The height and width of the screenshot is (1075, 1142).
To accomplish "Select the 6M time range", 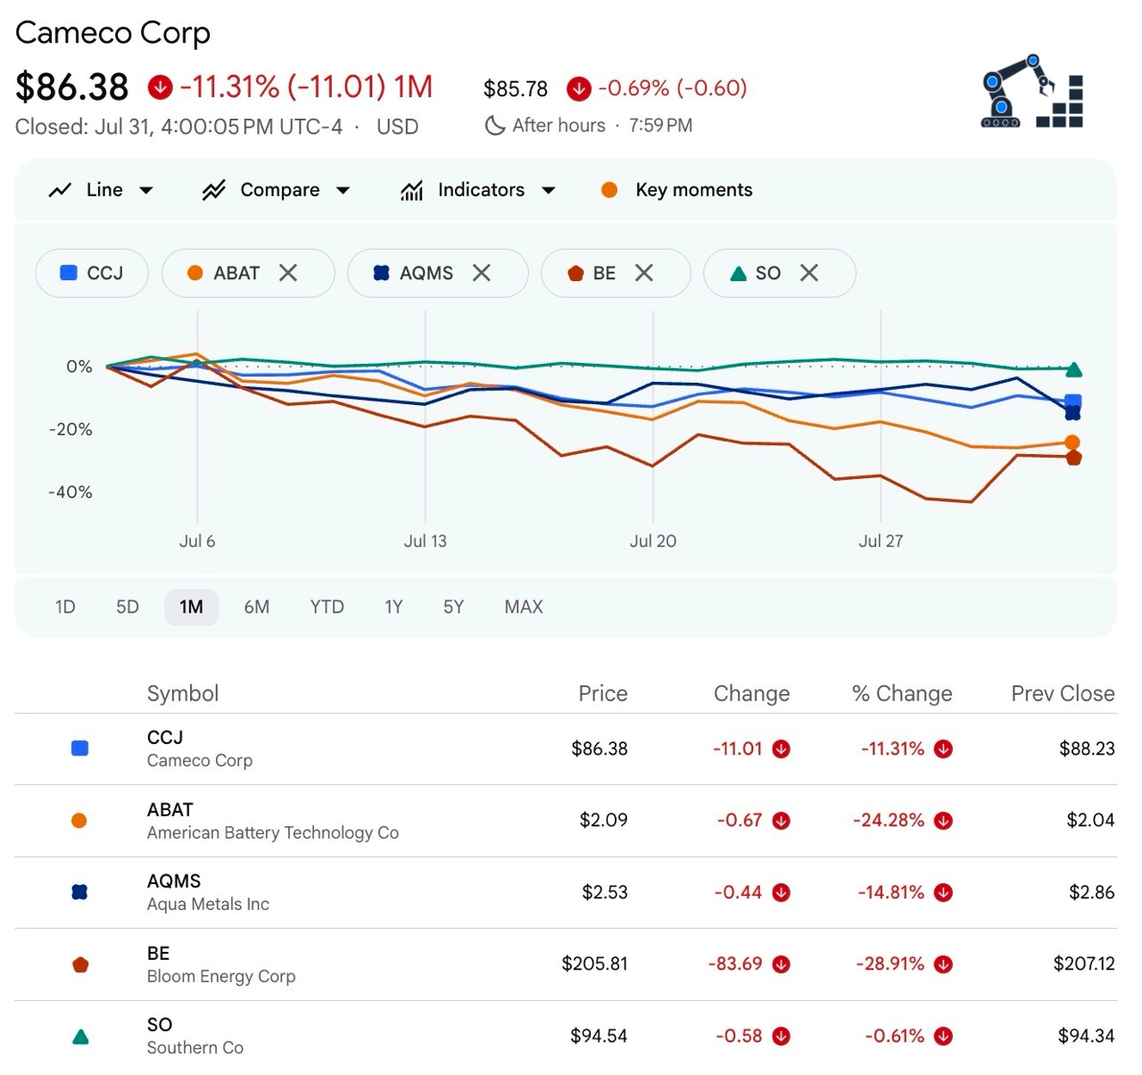I will pos(257,607).
